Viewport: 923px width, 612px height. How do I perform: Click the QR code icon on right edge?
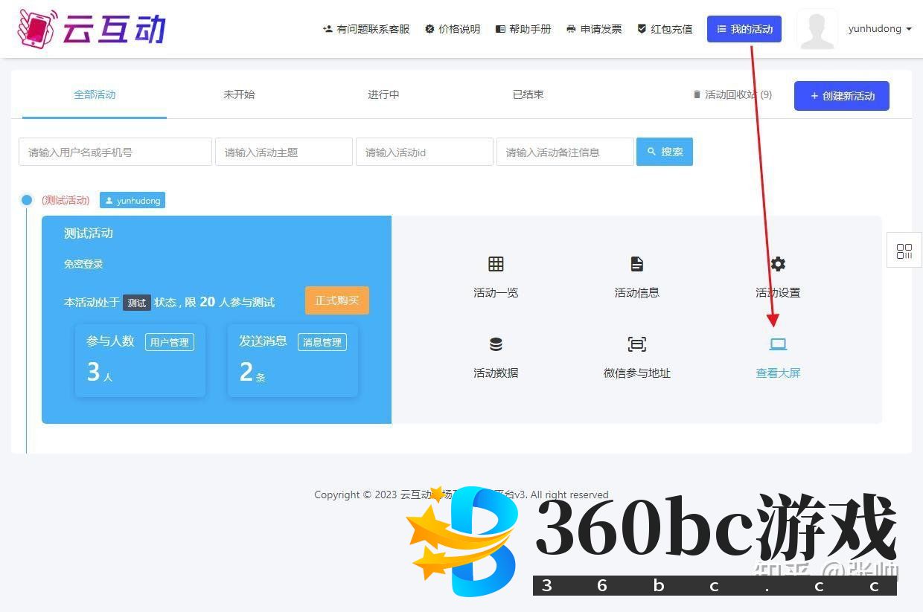(x=904, y=251)
